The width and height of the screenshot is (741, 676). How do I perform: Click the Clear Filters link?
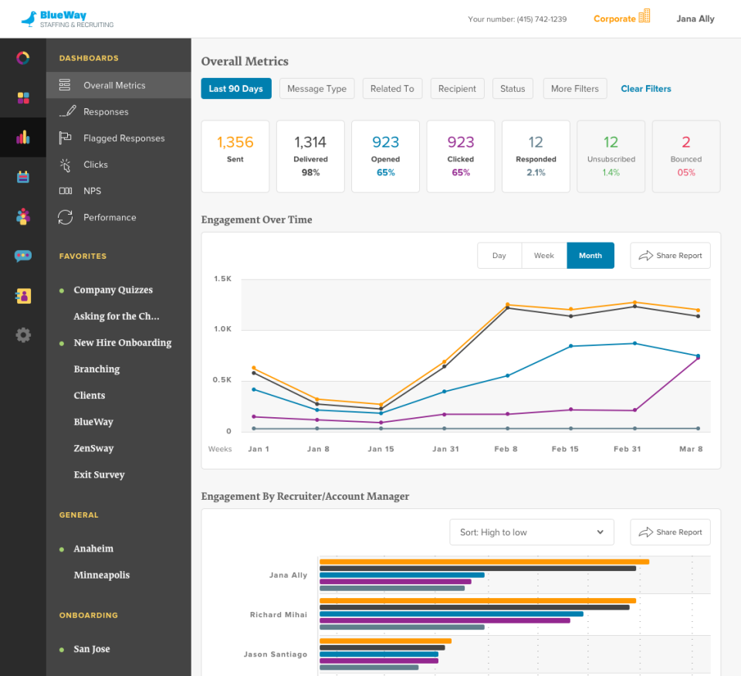[x=646, y=89]
